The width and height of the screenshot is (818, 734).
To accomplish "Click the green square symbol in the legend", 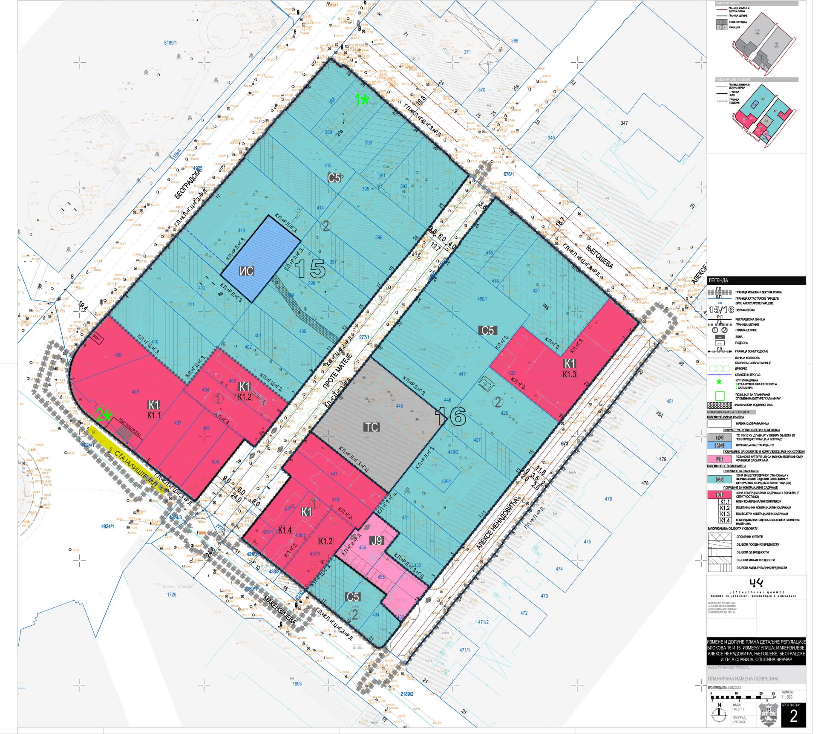I will point(719,396).
